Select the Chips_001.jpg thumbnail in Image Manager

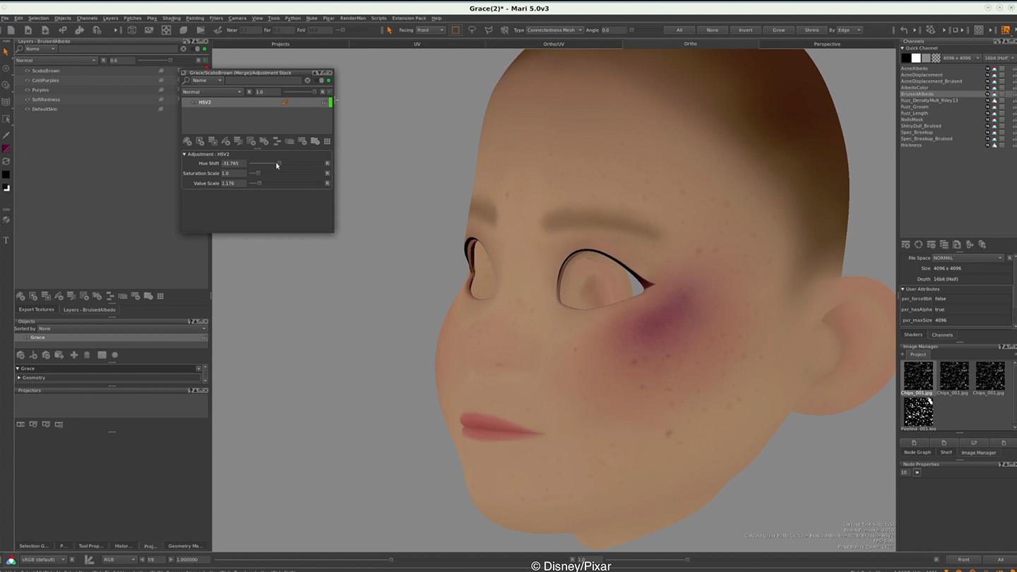917,376
